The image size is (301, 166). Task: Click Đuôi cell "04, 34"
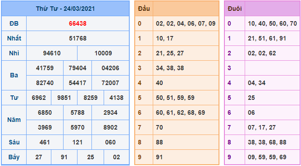[257, 83]
